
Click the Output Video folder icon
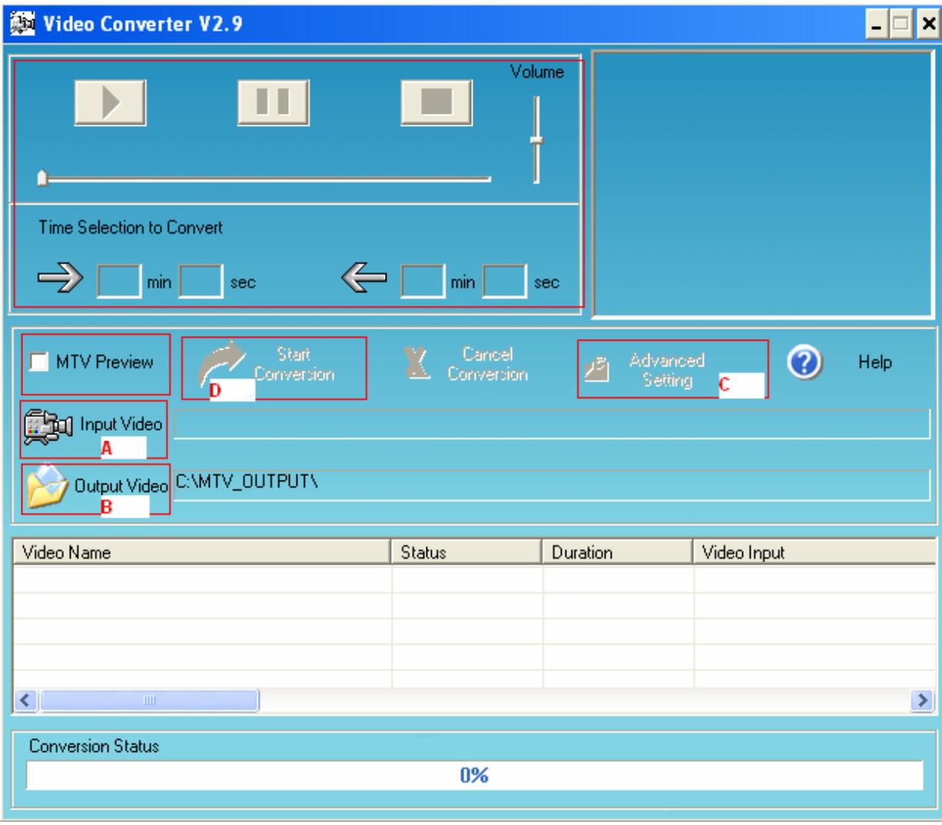pos(48,488)
